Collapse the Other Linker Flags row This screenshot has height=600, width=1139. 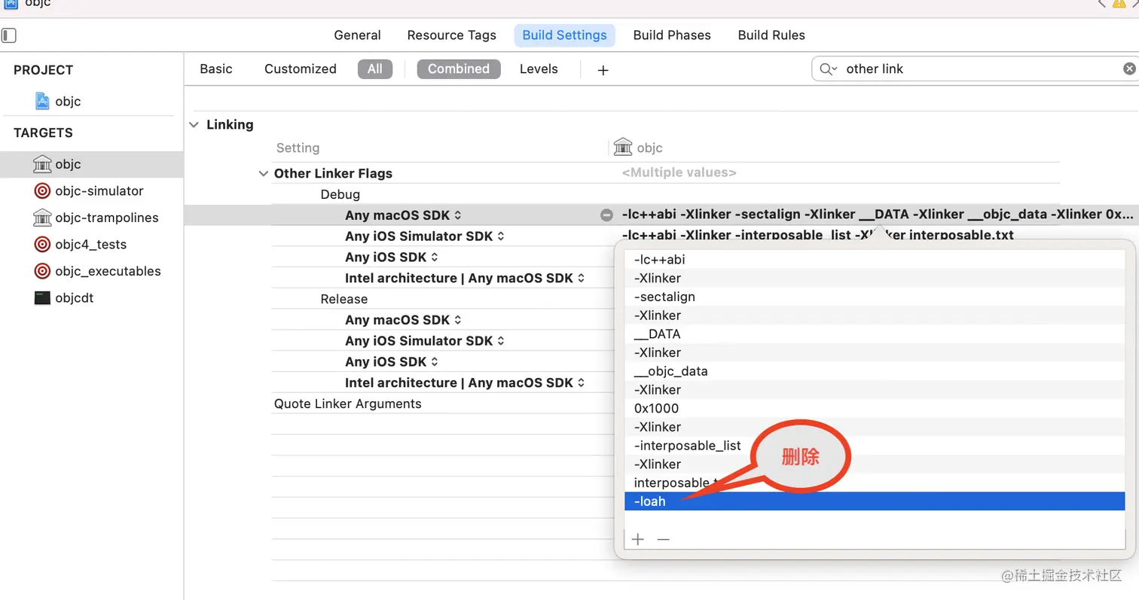pos(263,174)
